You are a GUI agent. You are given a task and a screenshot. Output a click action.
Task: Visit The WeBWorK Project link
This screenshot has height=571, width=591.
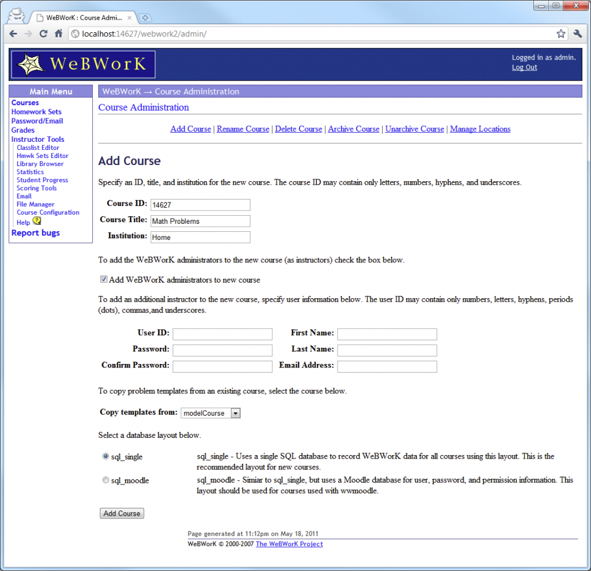[289, 544]
